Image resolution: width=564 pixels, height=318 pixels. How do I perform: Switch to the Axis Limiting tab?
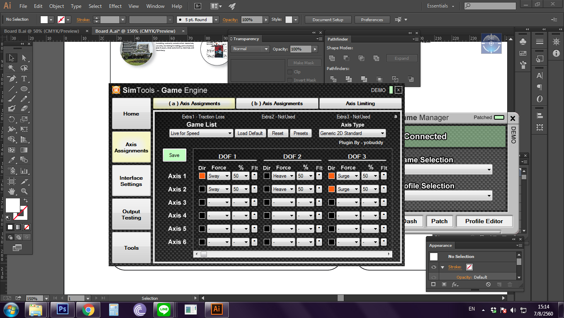[x=360, y=104]
